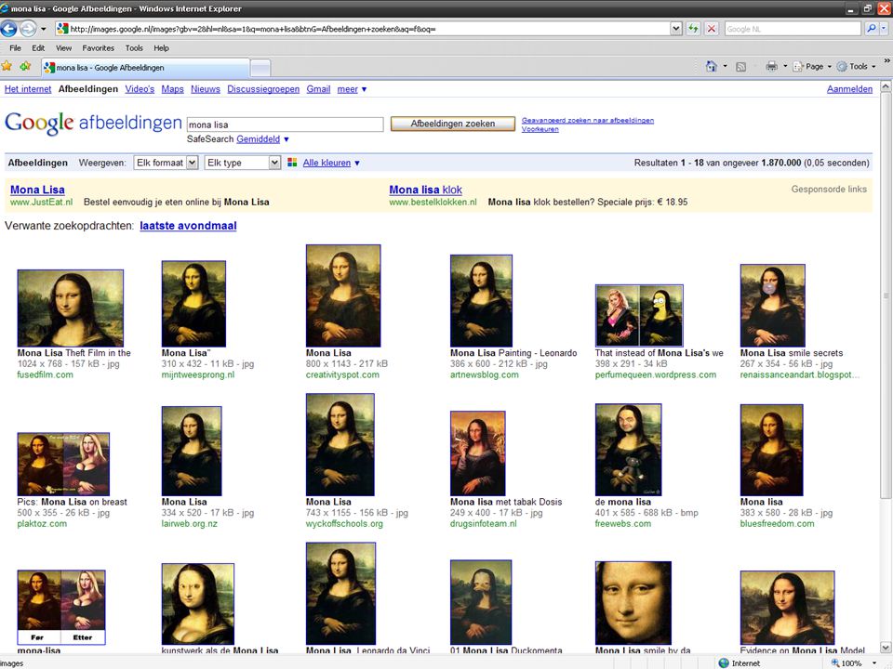Screen dimensions: 893x669
Task: Open the plaktoz.com comparison thumbnail
Action: pos(63,465)
